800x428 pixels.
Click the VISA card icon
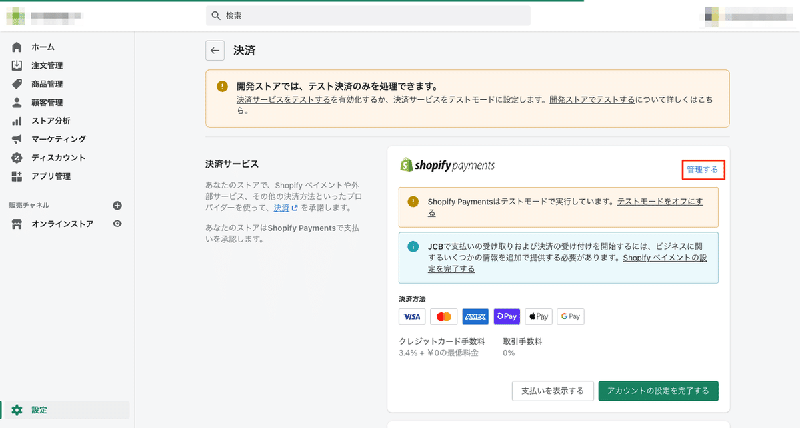(x=412, y=317)
